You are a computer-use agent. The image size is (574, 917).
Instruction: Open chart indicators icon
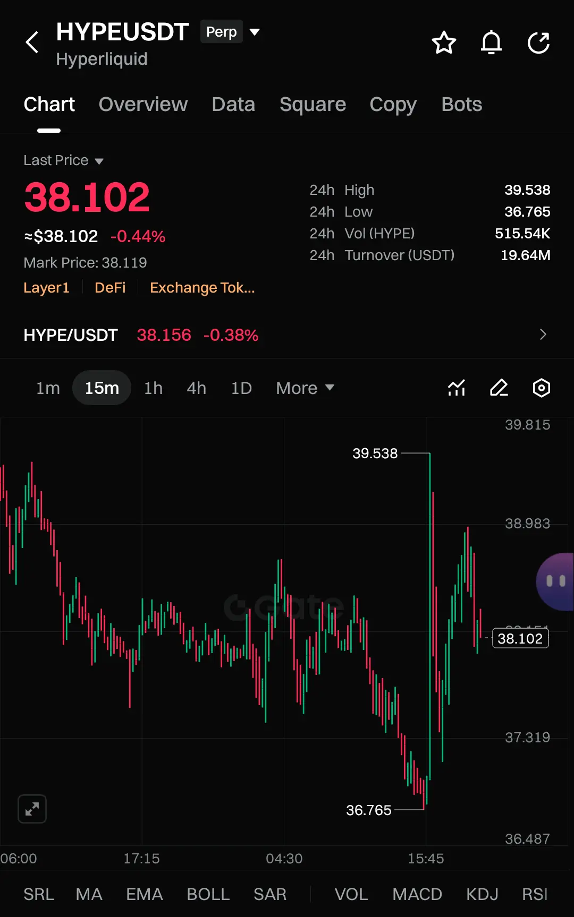click(x=457, y=388)
